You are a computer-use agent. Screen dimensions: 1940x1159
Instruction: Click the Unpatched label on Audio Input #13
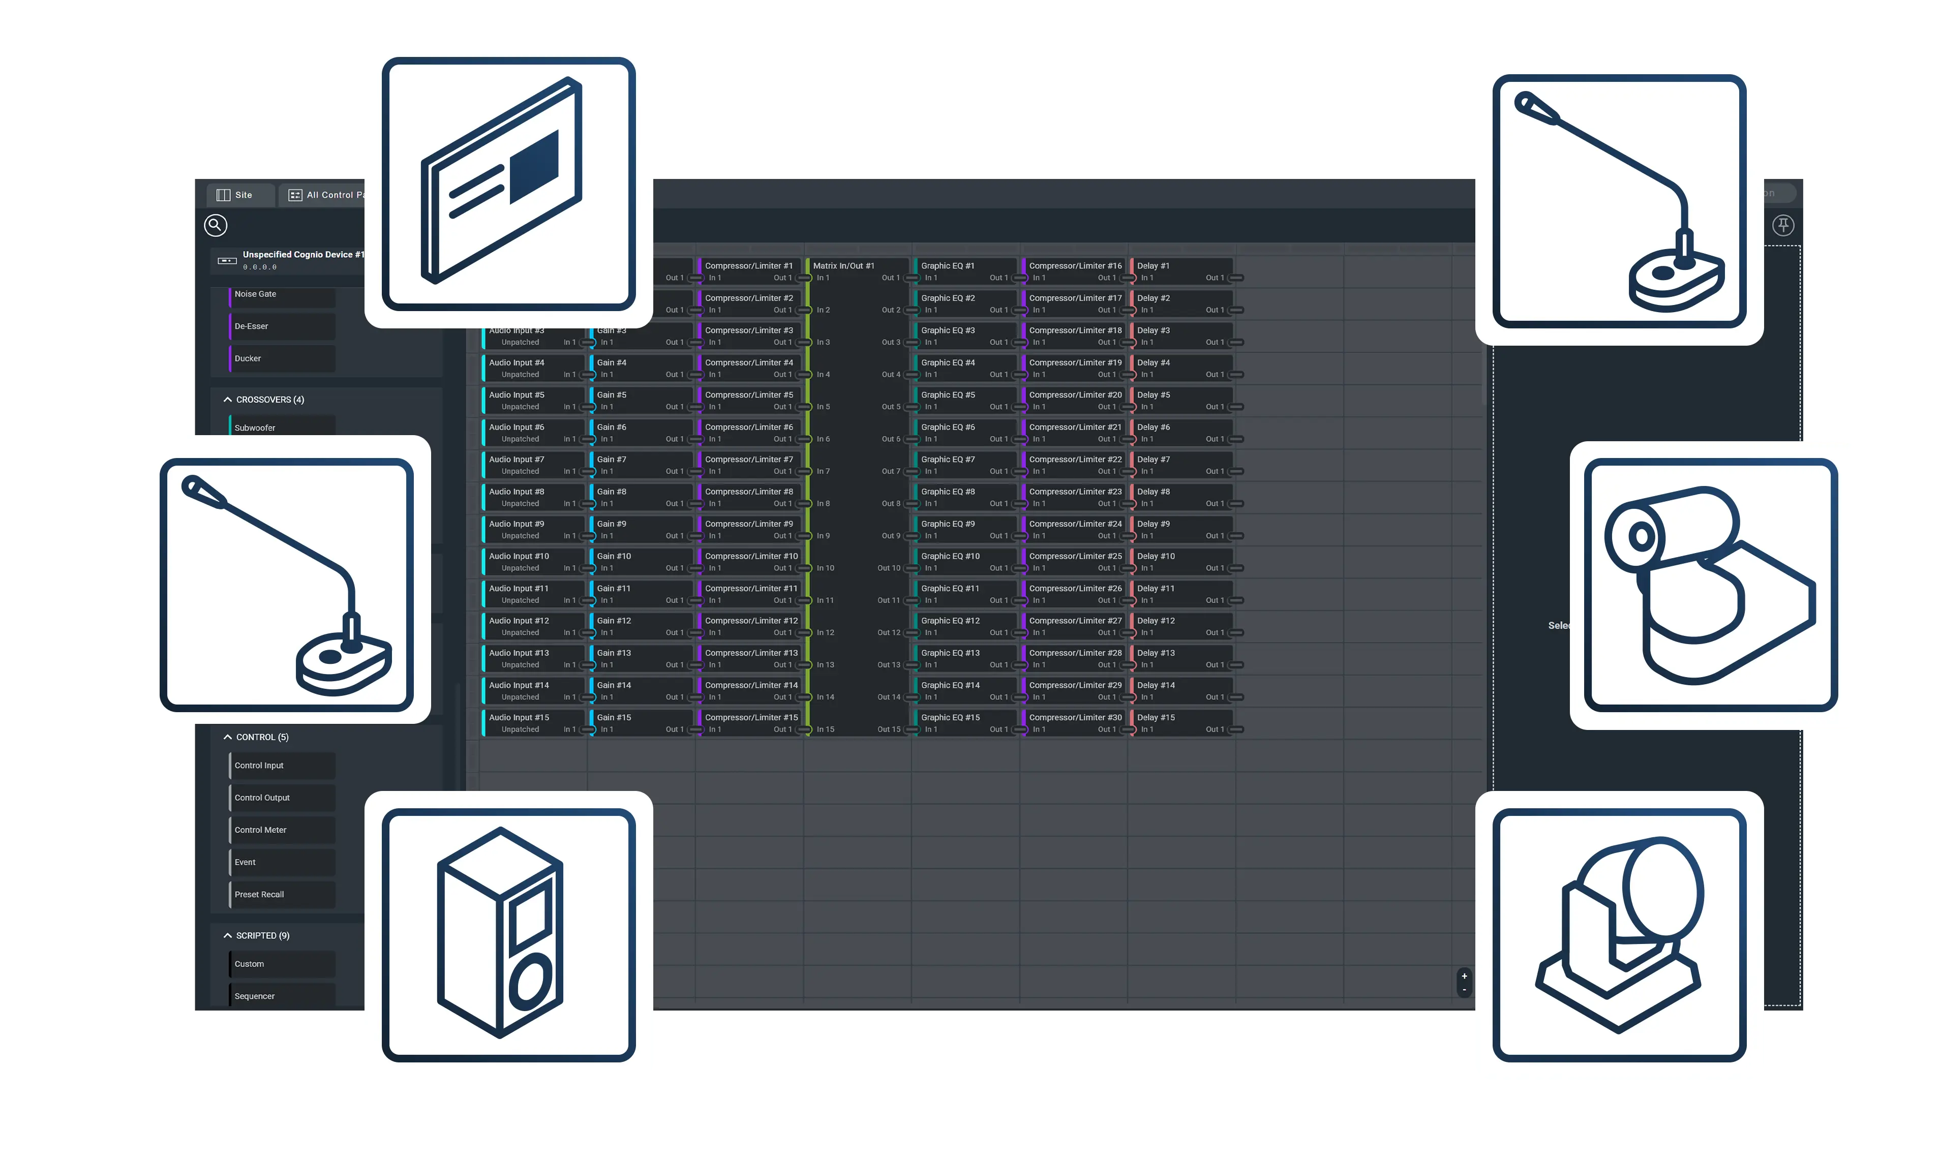pyautogui.click(x=520, y=665)
